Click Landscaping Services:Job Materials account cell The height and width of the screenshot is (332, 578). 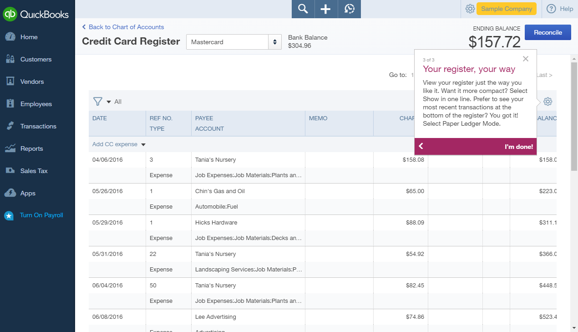pyautogui.click(x=248, y=270)
